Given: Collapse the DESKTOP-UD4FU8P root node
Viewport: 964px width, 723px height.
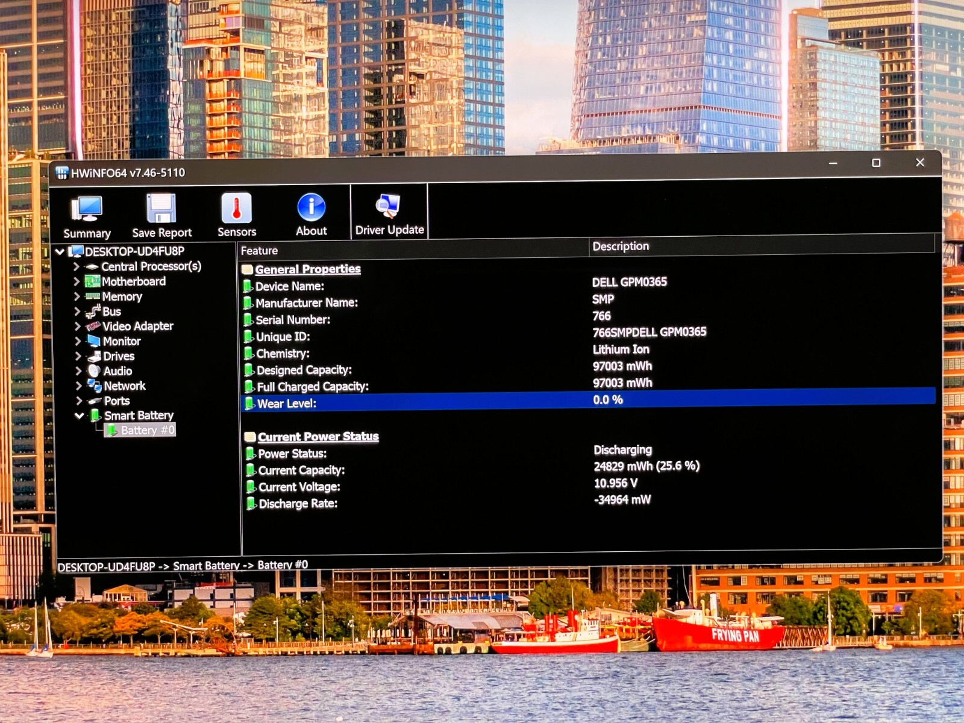Looking at the screenshot, I should [60, 252].
